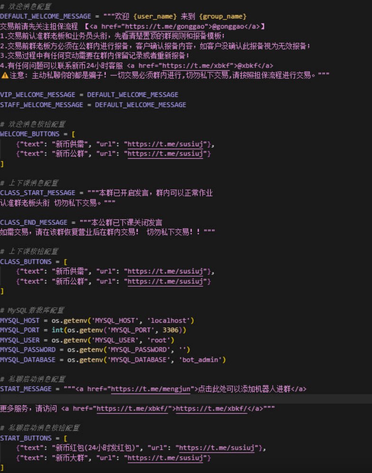Click the MySQL数据库配置 comment line

35,310
